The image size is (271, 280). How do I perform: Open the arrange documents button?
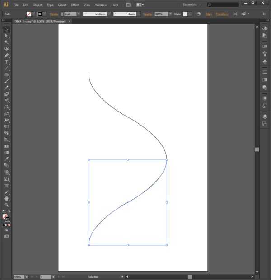click(140, 5)
